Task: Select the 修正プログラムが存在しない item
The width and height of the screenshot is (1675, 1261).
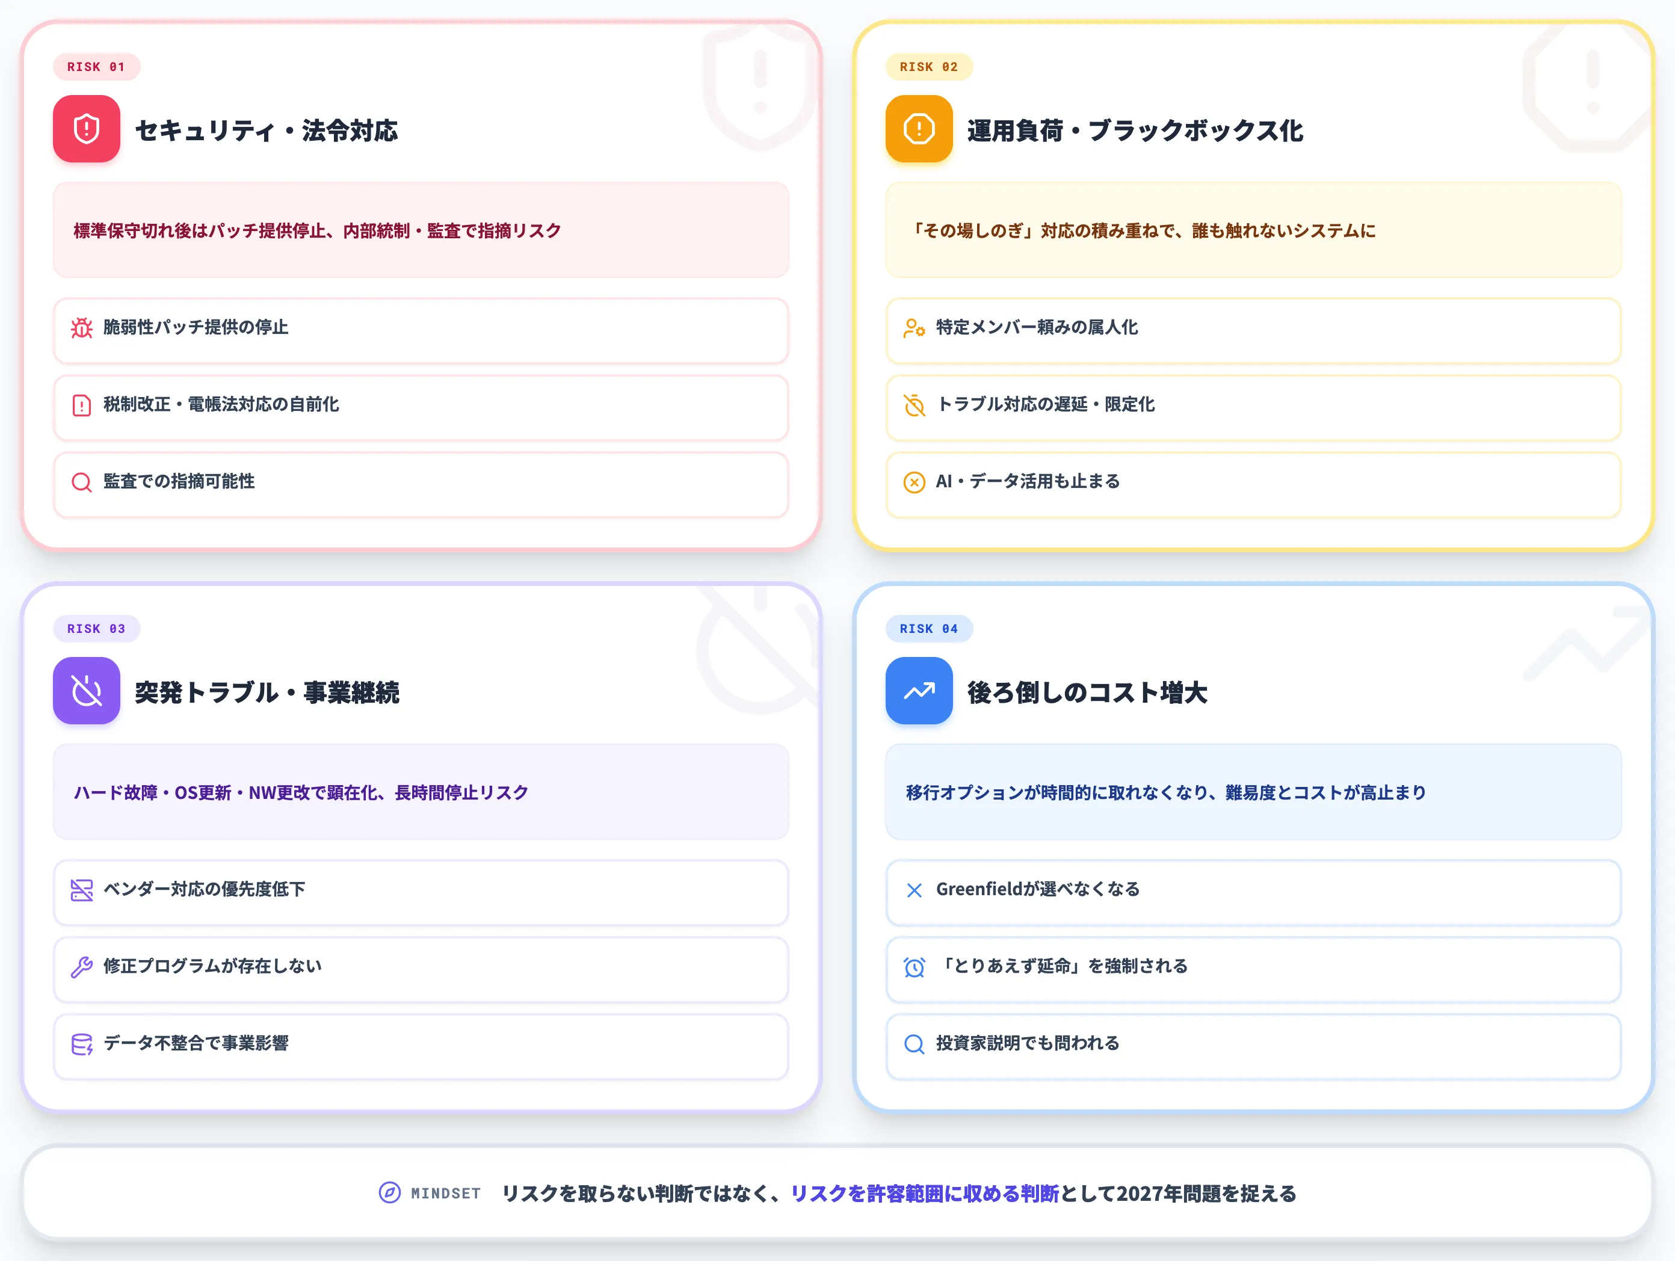Action: coord(421,970)
